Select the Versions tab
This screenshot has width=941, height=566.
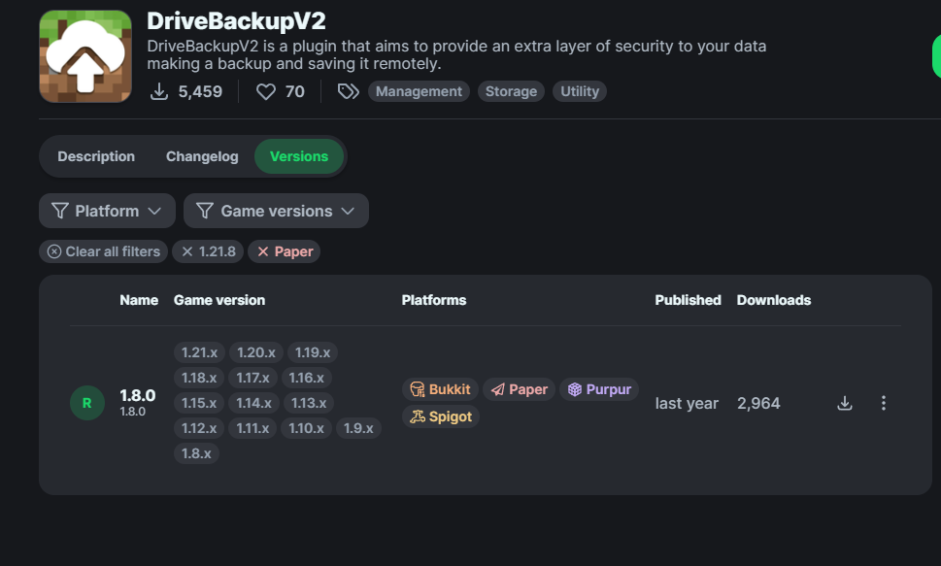point(299,156)
